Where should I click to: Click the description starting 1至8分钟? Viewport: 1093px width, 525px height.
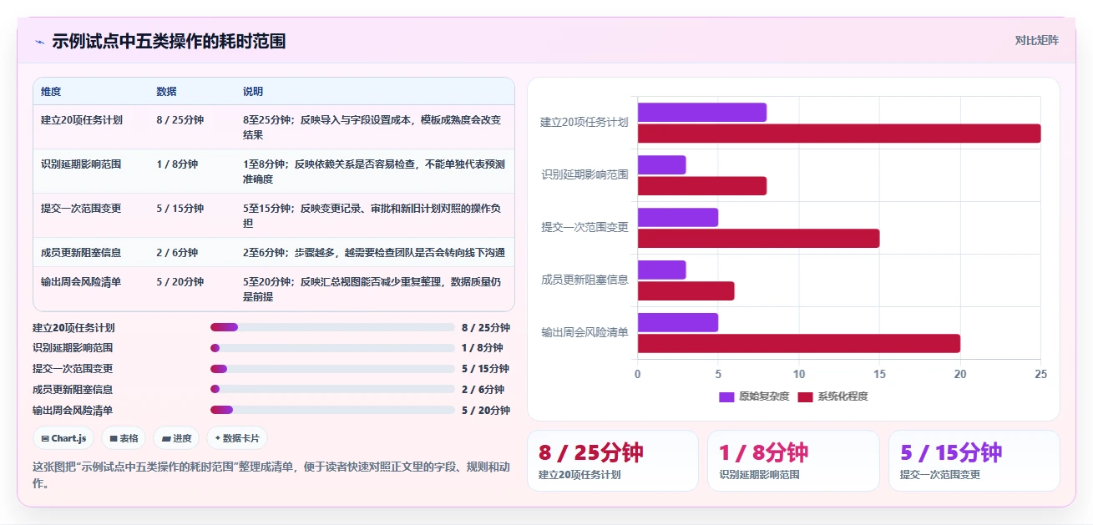tap(374, 171)
